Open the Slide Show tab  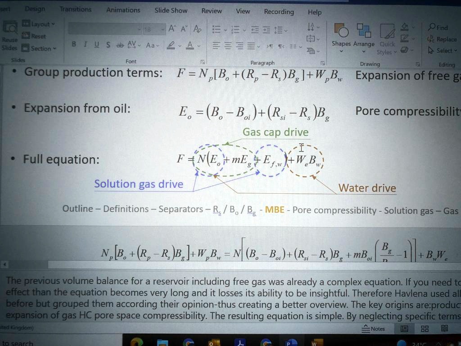(x=171, y=10)
